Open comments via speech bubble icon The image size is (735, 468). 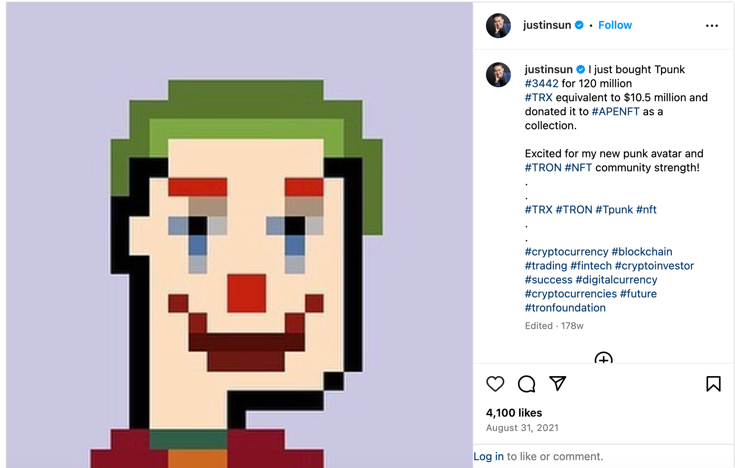point(527,384)
